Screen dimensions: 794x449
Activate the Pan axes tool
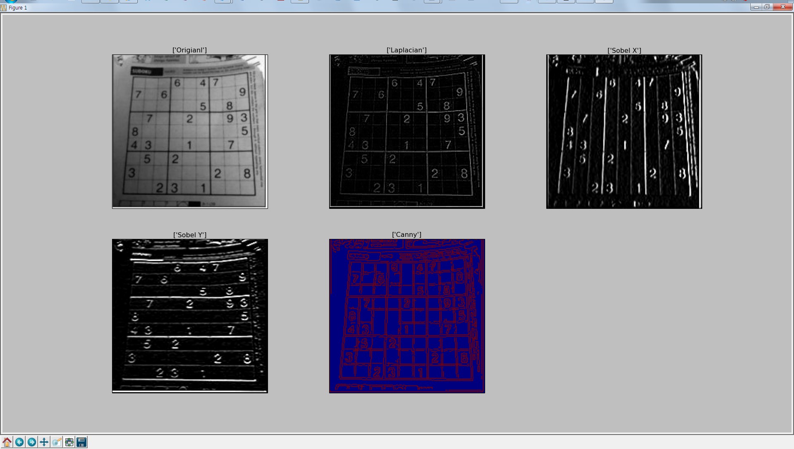44,442
